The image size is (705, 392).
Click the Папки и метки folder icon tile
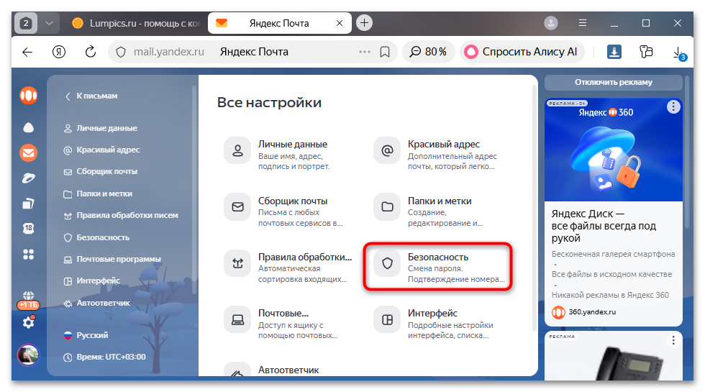pos(387,207)
